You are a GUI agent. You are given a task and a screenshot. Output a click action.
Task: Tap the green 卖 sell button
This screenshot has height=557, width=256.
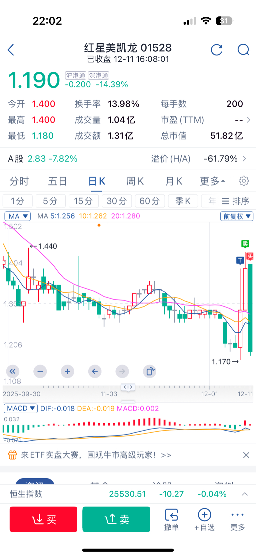point(116,519)
